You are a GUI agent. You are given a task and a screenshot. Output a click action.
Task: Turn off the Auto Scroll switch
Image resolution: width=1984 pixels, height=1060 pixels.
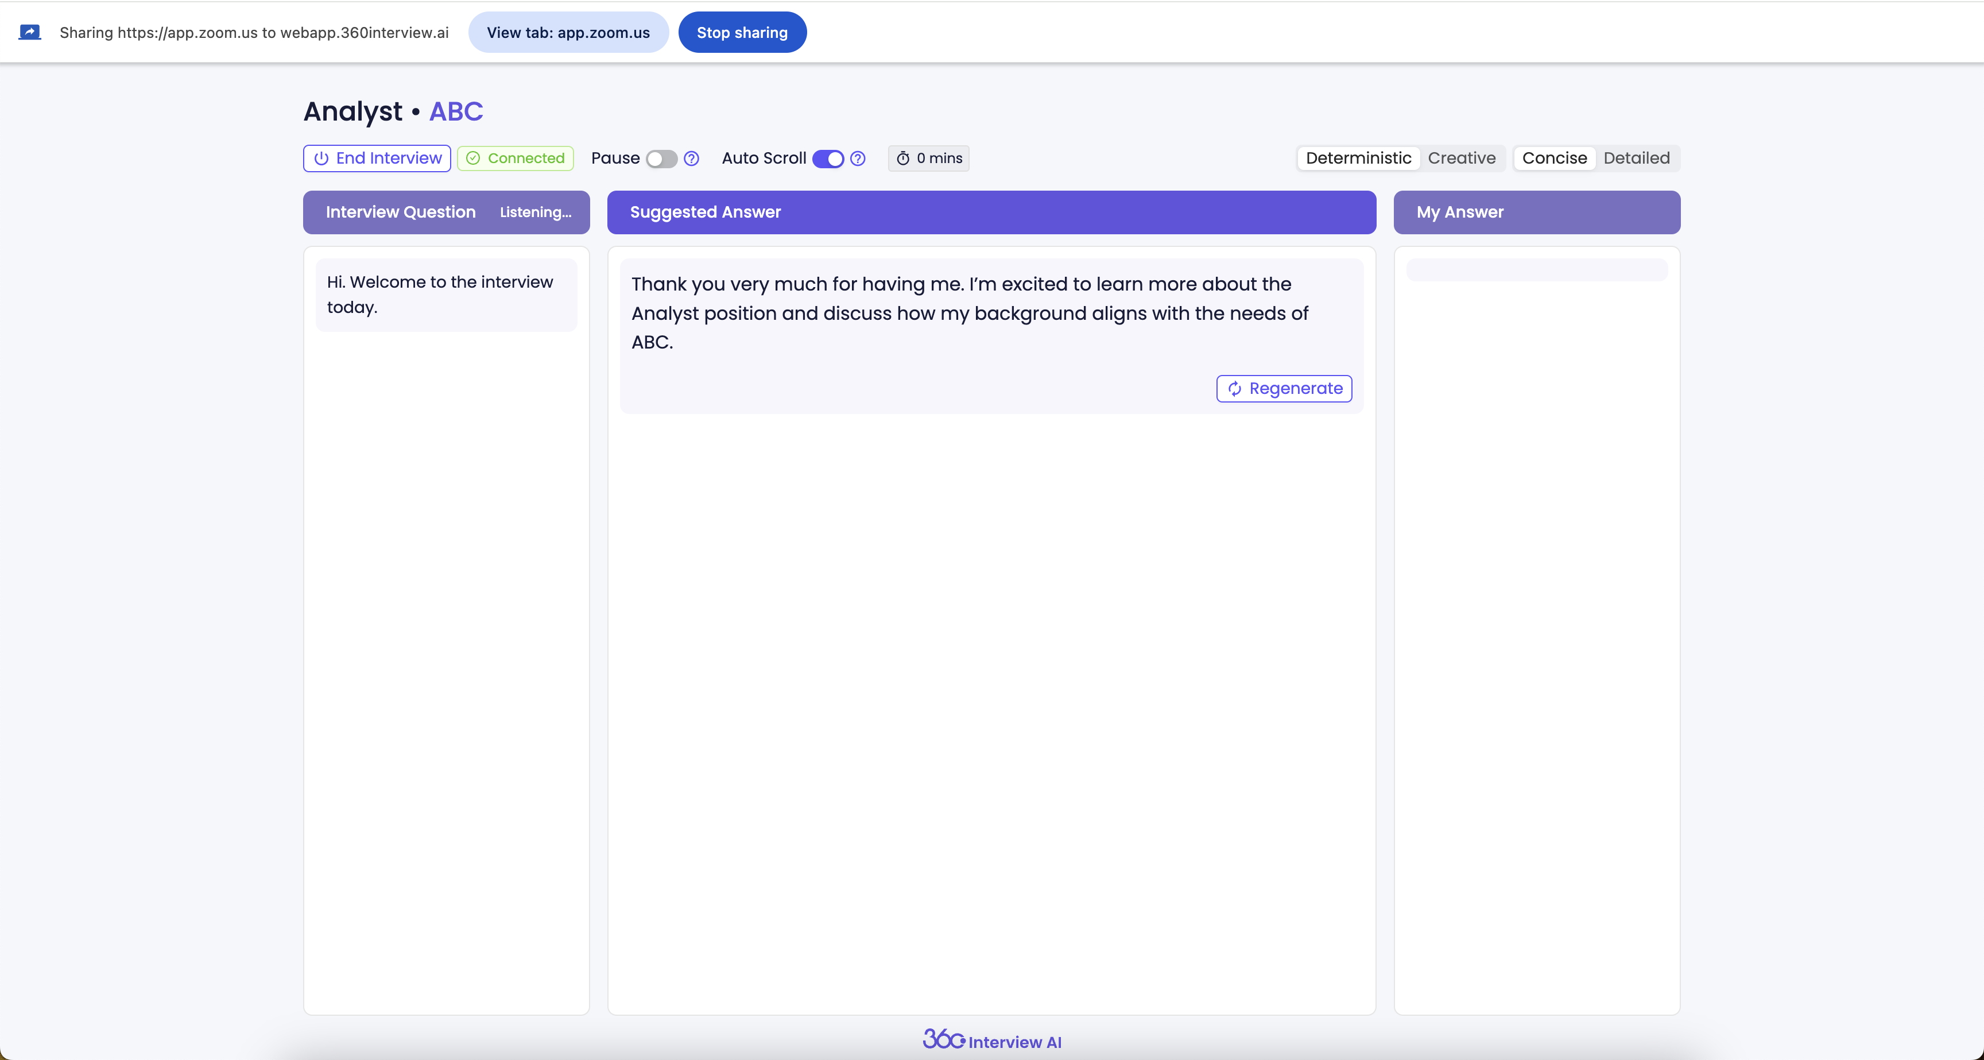829,158
